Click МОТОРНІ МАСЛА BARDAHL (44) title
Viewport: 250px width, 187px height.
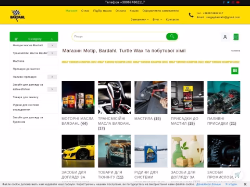(78, 121)
